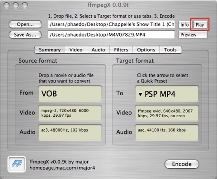Go to the Filters tab
The height and width of the screenshot is (179, 217).
click(121, 50)
